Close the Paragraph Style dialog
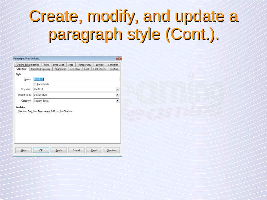The height and width of the screenshot is (200, 267). point(118,59)
